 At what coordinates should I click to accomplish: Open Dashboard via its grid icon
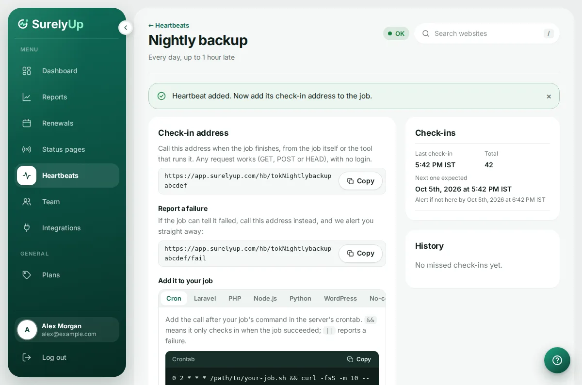pos(27,71)
